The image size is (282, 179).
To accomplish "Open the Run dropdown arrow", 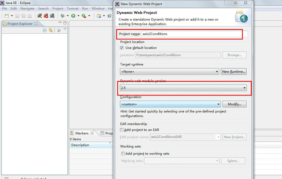I will (79, 16).
